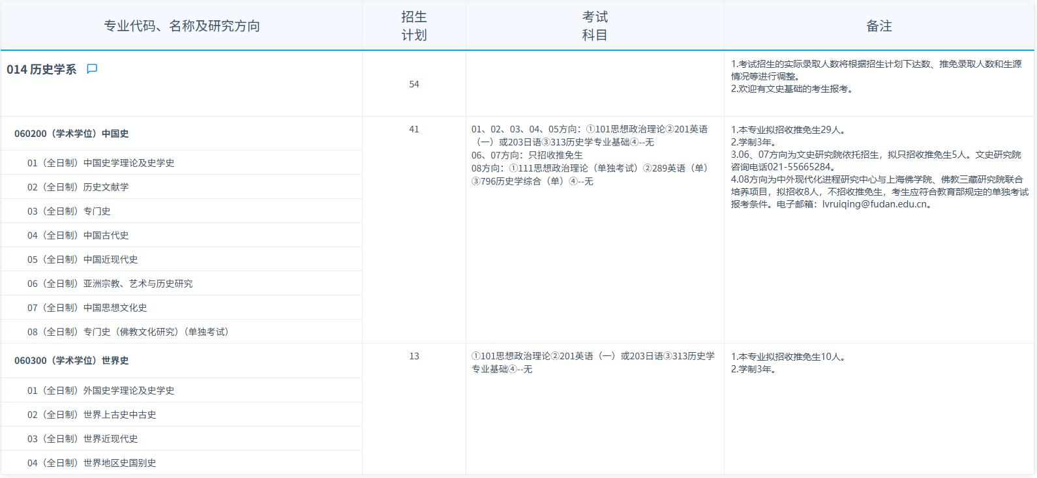This screenshot has width=1037, height=478.
Task: Click the 专业代码、名称及研究方向 column header
Action: pyautogui.click(x=182, y=26)
